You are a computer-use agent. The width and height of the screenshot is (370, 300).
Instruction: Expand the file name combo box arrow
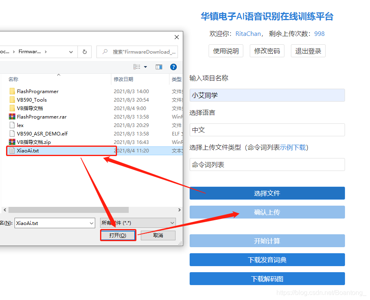(x=92, y=223)
